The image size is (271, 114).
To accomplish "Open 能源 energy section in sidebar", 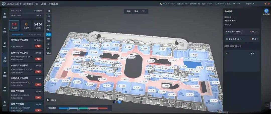I will (5, 74).
